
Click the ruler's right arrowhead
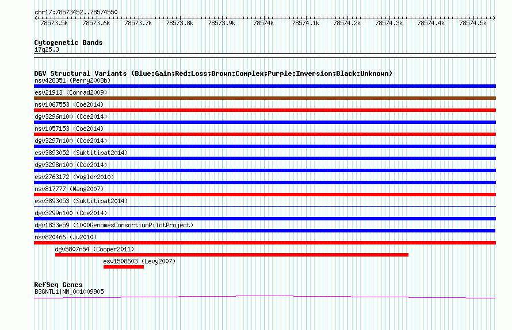click(494, 18)
